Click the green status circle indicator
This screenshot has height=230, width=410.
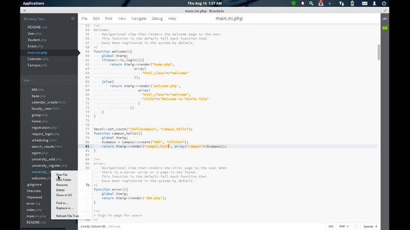293,3
